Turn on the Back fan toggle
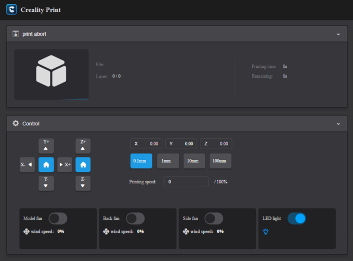This screenshot has height=261, width=353. (x=135, y=218)
